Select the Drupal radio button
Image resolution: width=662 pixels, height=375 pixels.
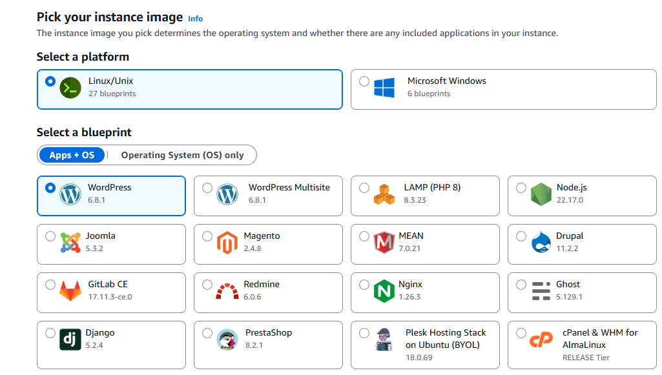tap(521, 236)
